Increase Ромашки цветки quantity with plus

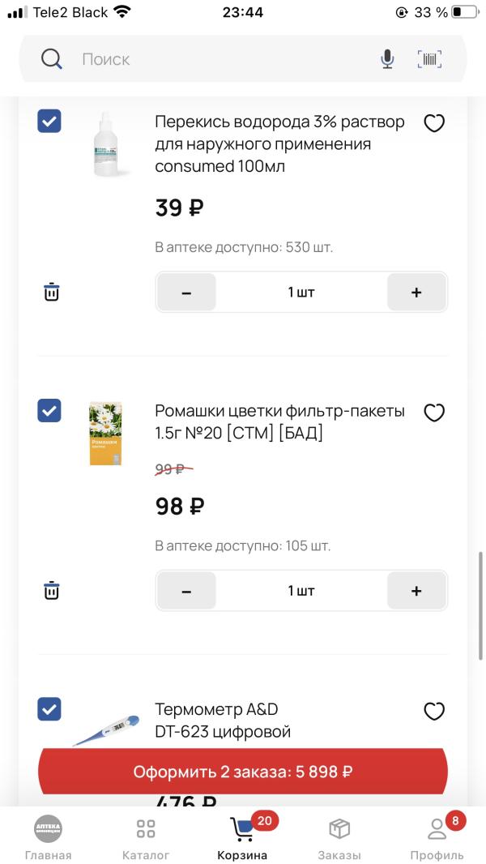416,591
